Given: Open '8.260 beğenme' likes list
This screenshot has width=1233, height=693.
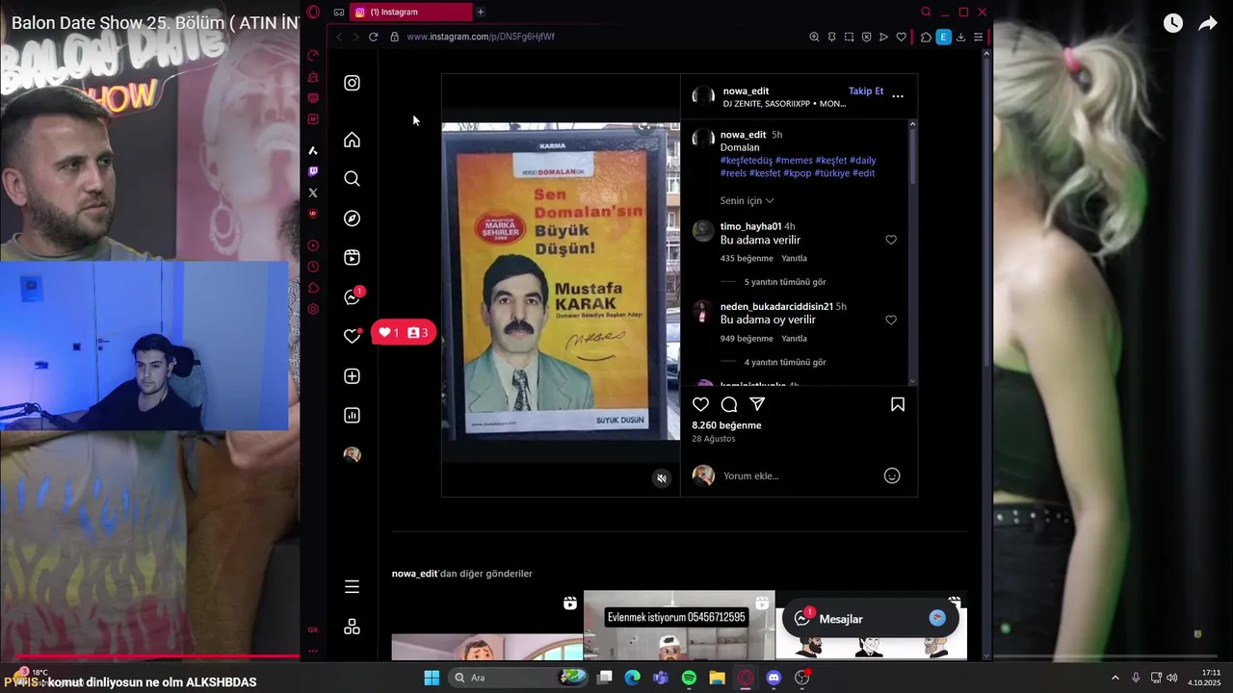Looking at the screenshot, I should [726, 424].
